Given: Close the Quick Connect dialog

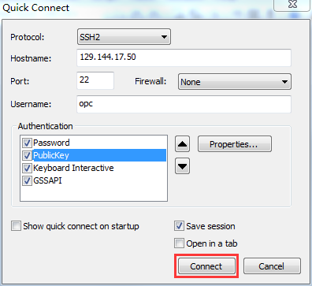Looking at the screenshot, I should pyautogui.click(x=292, y=5).
